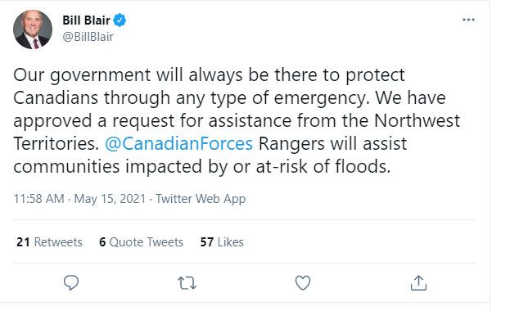View the 21 Retweets list

49,242
